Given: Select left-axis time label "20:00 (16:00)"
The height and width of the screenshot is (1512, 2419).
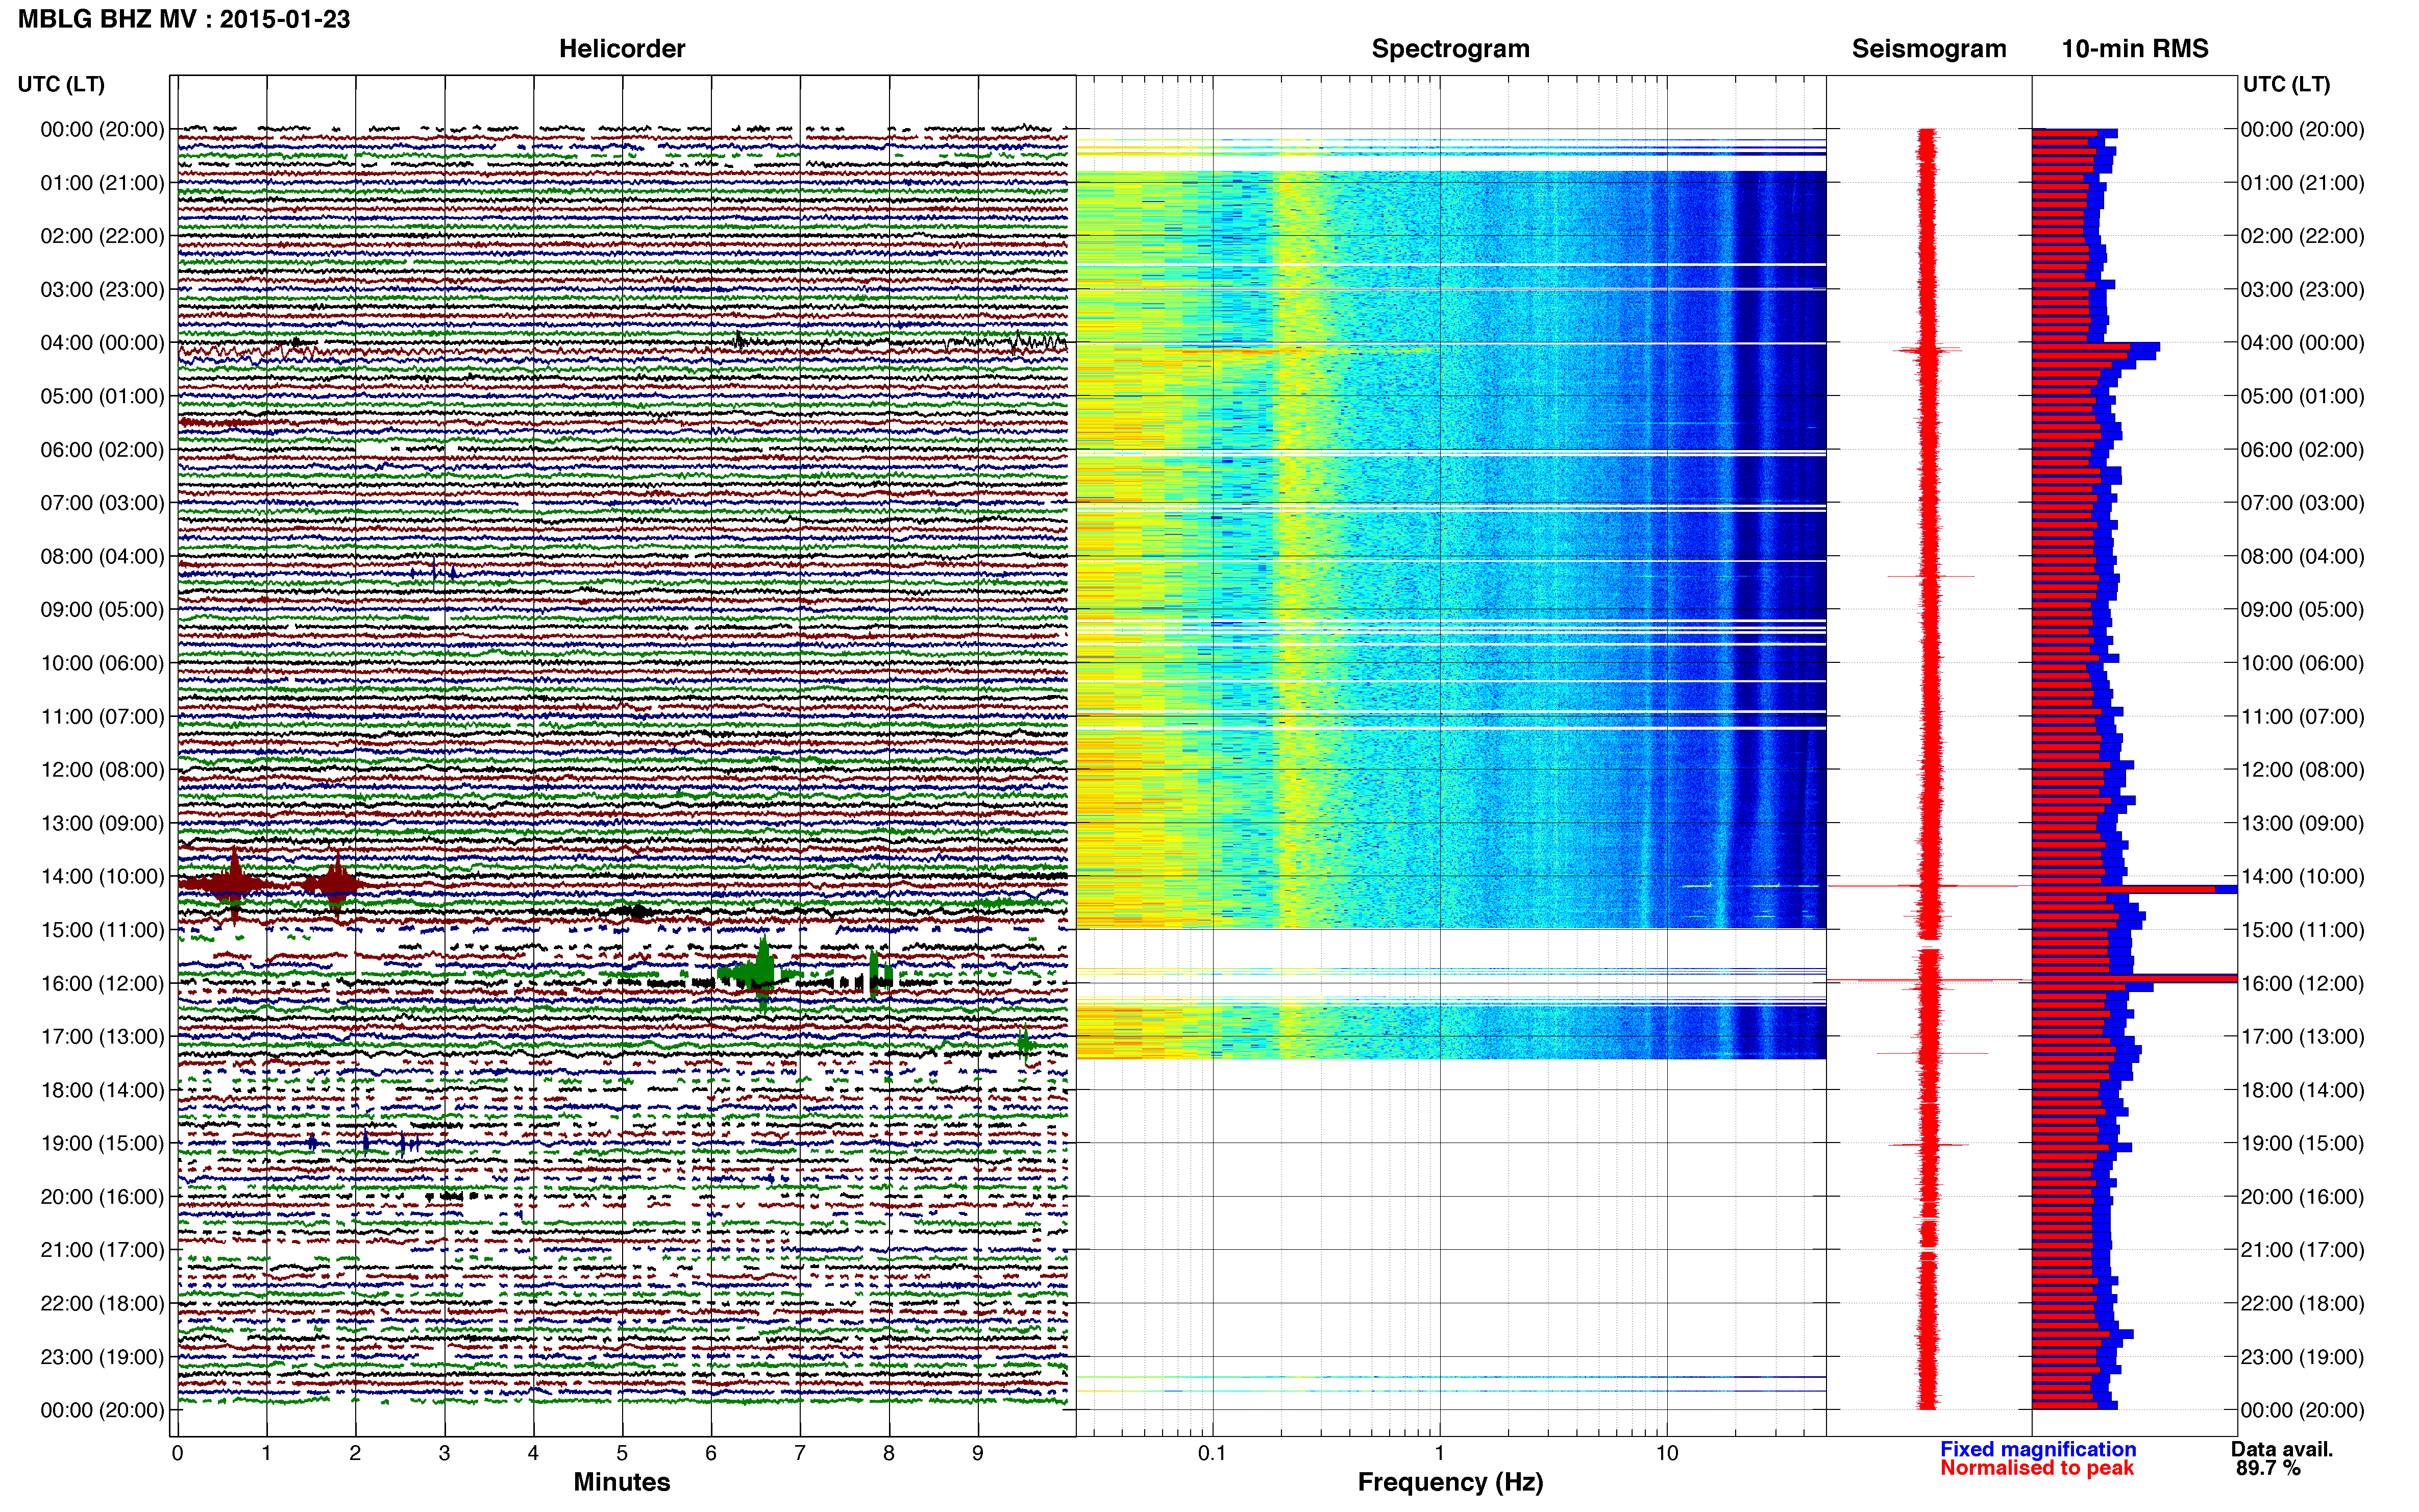Looking at the screenshot, I should click(x=102, y=1197).
